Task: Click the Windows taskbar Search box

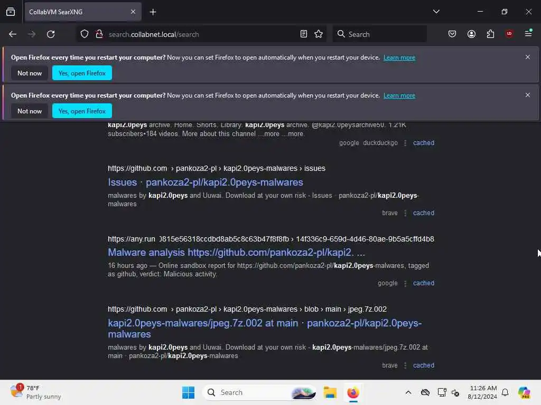Action: (259, 392)
